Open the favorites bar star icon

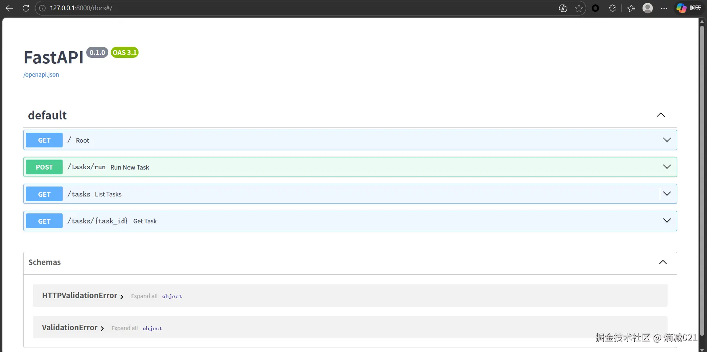pos(631,8)
